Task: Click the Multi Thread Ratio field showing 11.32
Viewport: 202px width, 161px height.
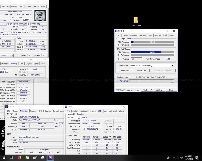Action: (168, 59)
